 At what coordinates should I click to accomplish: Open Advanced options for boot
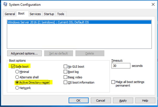click(24, 53)
